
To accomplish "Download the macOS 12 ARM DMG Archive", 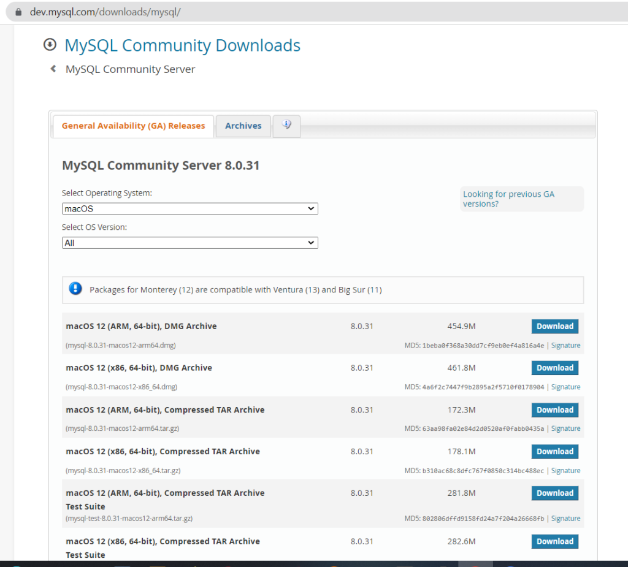I will [554, 326].
